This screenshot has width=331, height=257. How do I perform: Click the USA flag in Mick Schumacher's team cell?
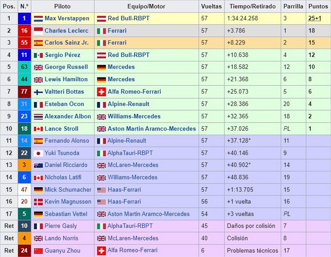click(x=101, y=190)
